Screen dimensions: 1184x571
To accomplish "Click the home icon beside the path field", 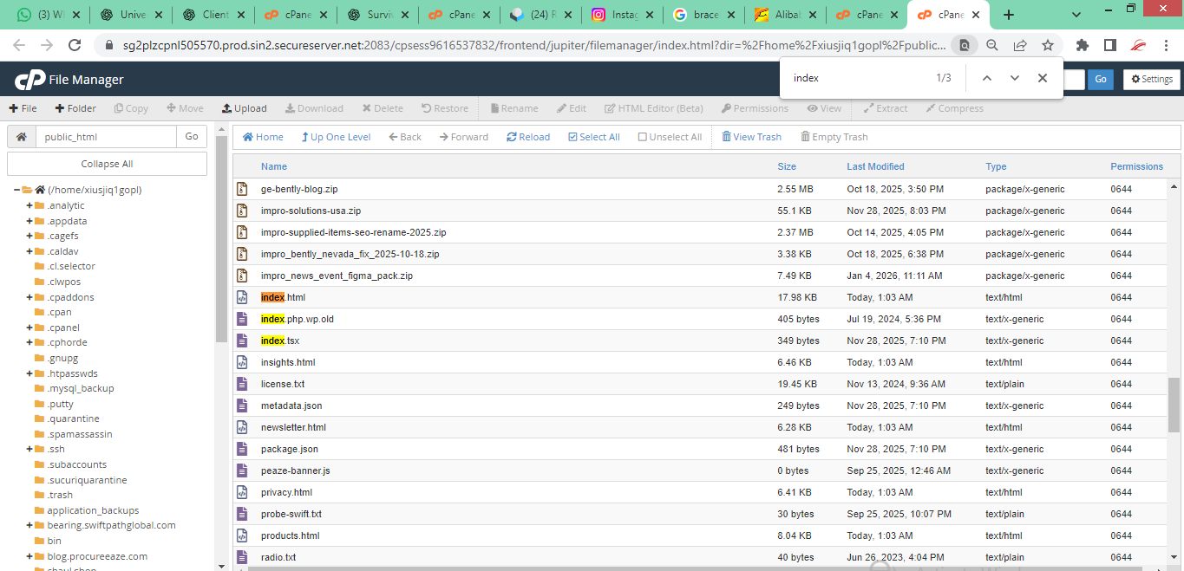I will [22, 137].
